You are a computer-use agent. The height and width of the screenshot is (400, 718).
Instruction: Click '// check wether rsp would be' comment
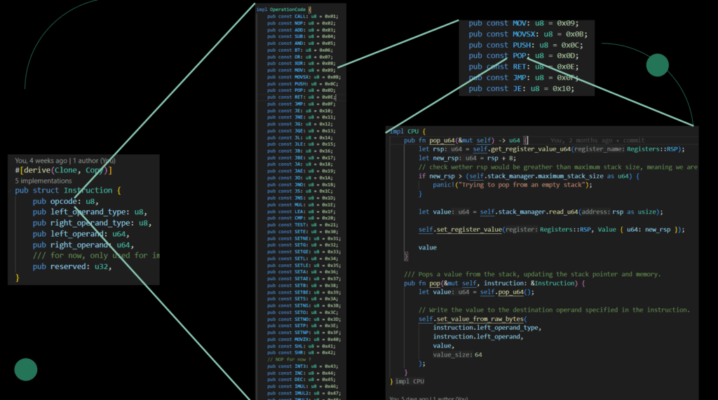(557, 167)
